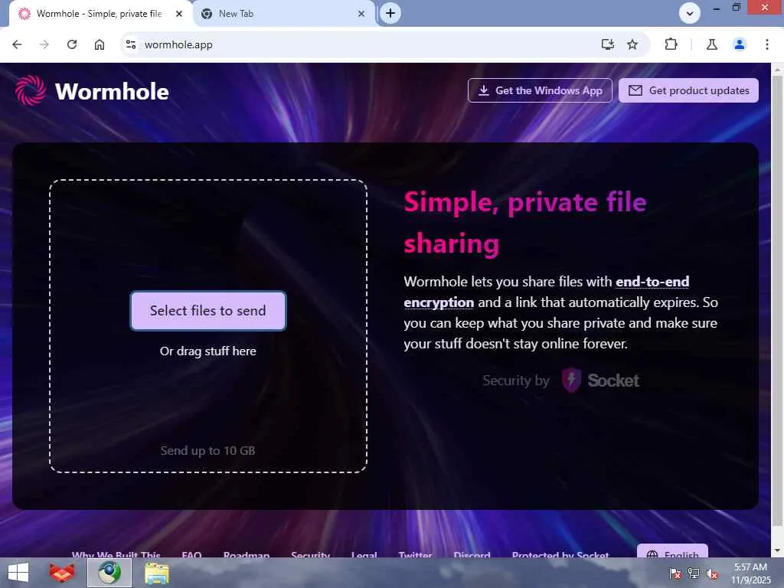Click the Wormhole brand name text
The image size is (784, 588).
coord(112,92)
